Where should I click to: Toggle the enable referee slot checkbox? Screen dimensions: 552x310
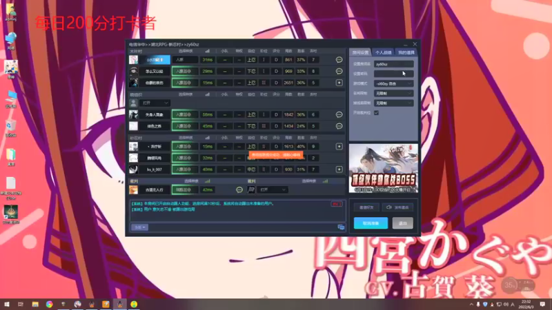pos(376,113)
